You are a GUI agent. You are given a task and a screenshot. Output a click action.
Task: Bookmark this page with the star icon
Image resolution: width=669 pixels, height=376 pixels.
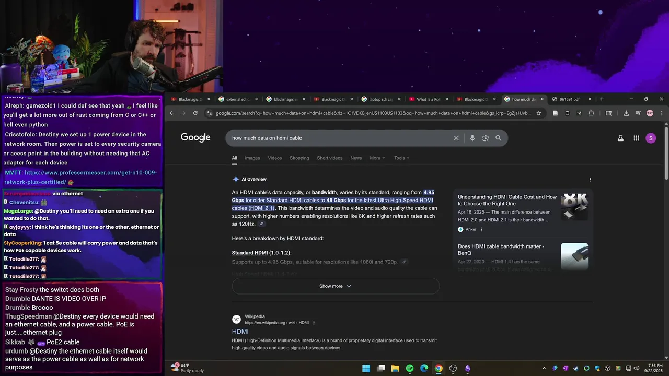click(x=539, y=113)
